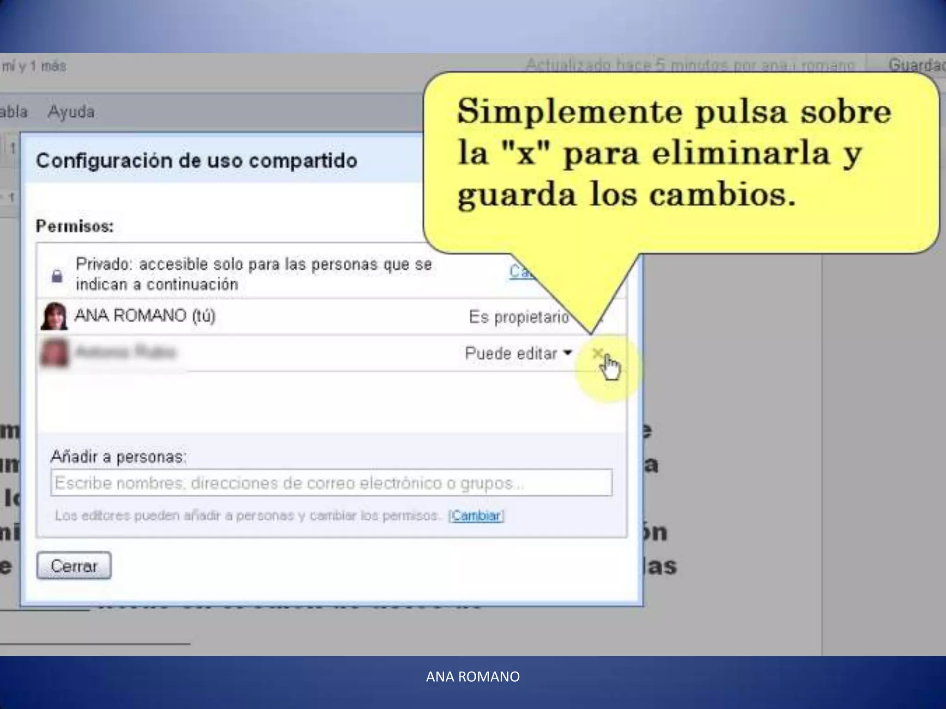946x709 pixels.
Task: Open the Puede editar permission dropdown
Action: 518,354
